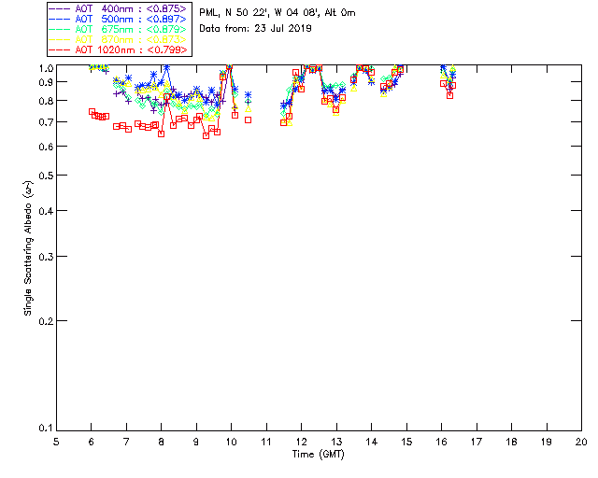598x478 pixels.
Task: Click the x-axis tick label 10
Action: coord(231,442)
